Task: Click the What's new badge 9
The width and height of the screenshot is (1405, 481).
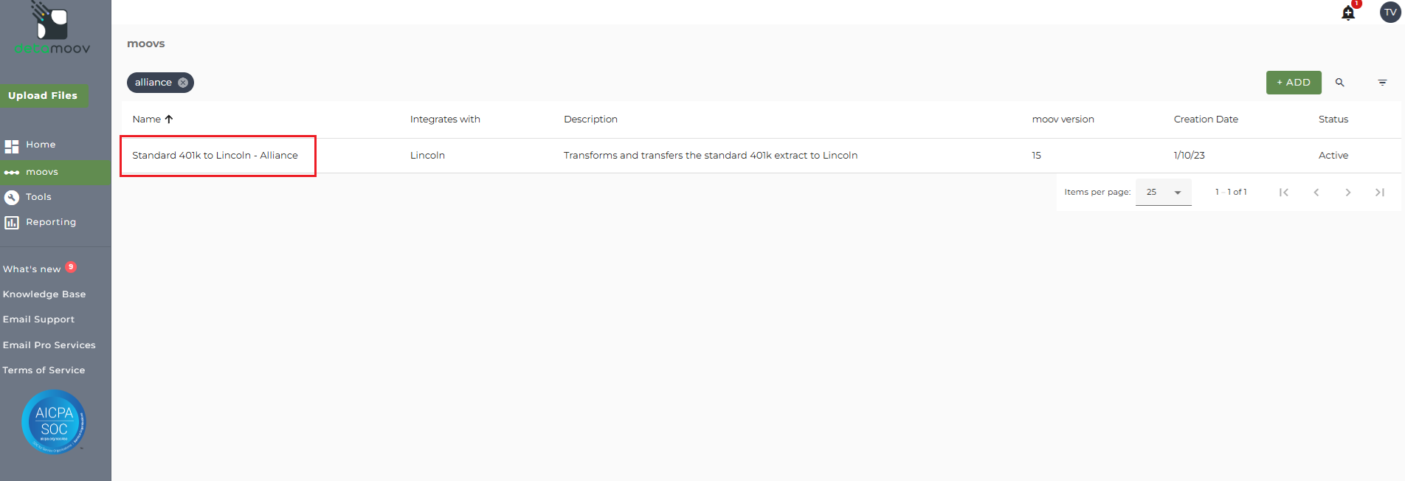Action: pos(71,267)
